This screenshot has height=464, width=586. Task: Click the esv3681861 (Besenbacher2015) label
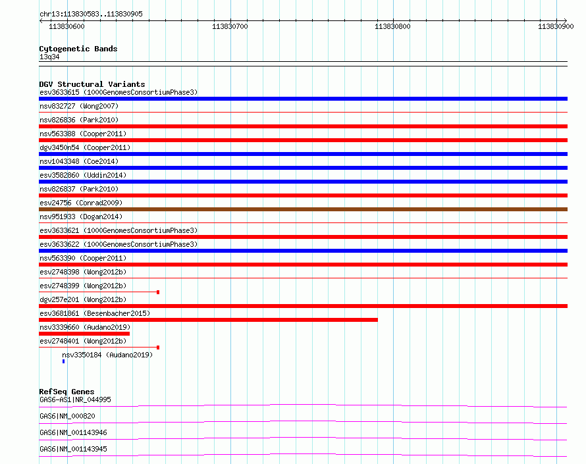pyautogui.click(x=95, y=313)
